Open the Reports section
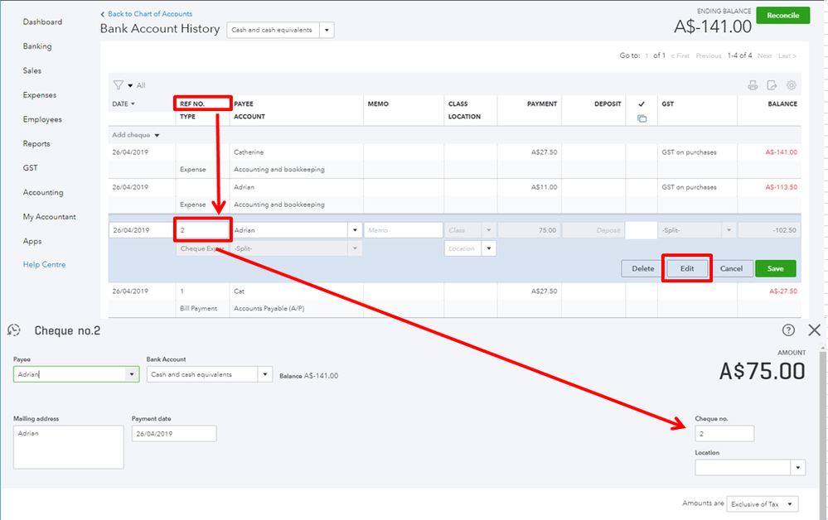This screenshot has height=520, width=828. [x=36, y=143]
